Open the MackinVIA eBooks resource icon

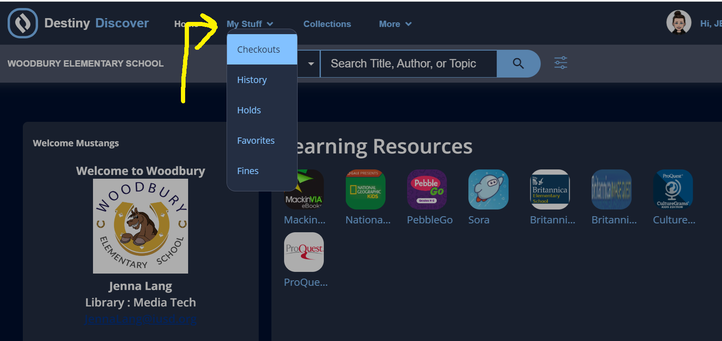coord(304,189)
